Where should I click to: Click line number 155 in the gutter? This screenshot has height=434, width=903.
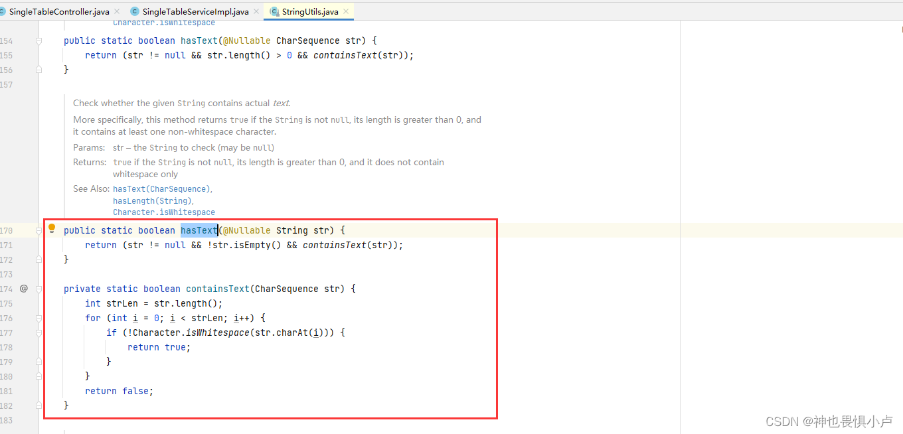coord(6,55)
